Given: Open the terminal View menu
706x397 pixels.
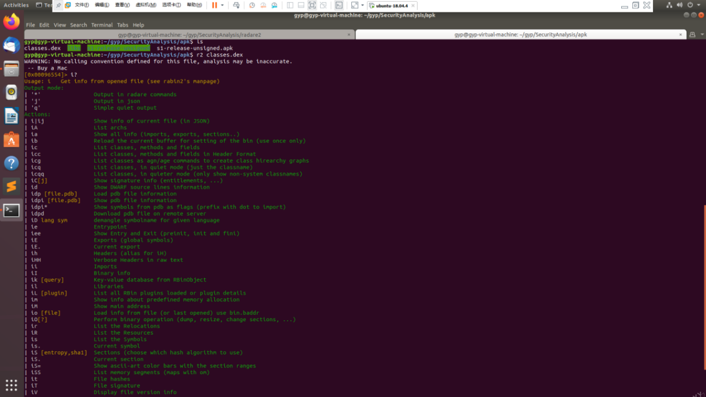Looking at the screenshot, I should (x=60, y=25).
